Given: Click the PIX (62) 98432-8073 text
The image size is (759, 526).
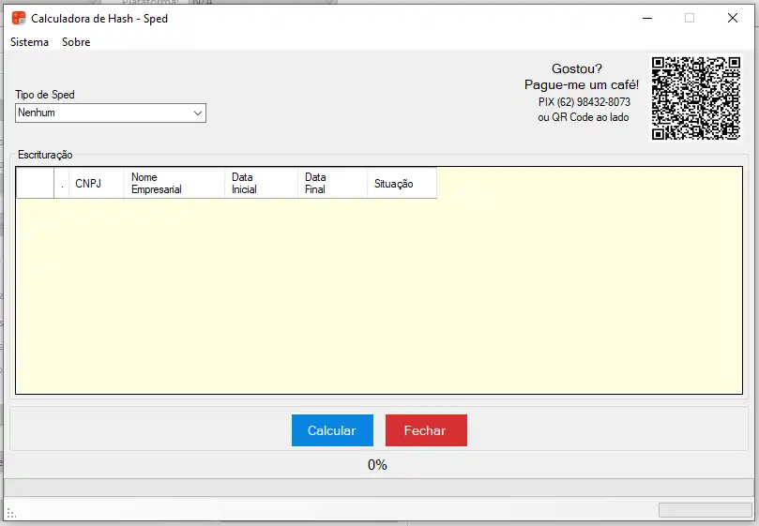Looking at the screenshot, I should point(584,102).
